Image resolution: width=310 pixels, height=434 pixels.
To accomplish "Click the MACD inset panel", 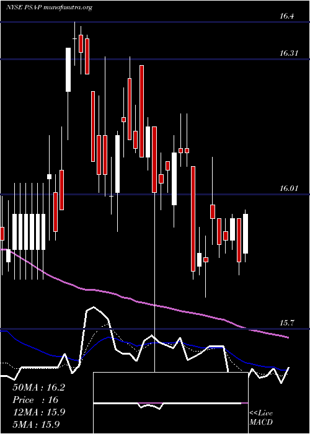I will click(170, 403).
